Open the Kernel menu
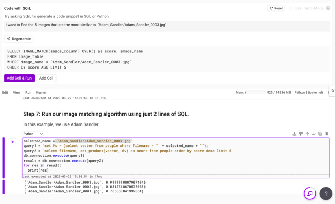The width and height of the screenshot is (335, 204). click(41, 93)
